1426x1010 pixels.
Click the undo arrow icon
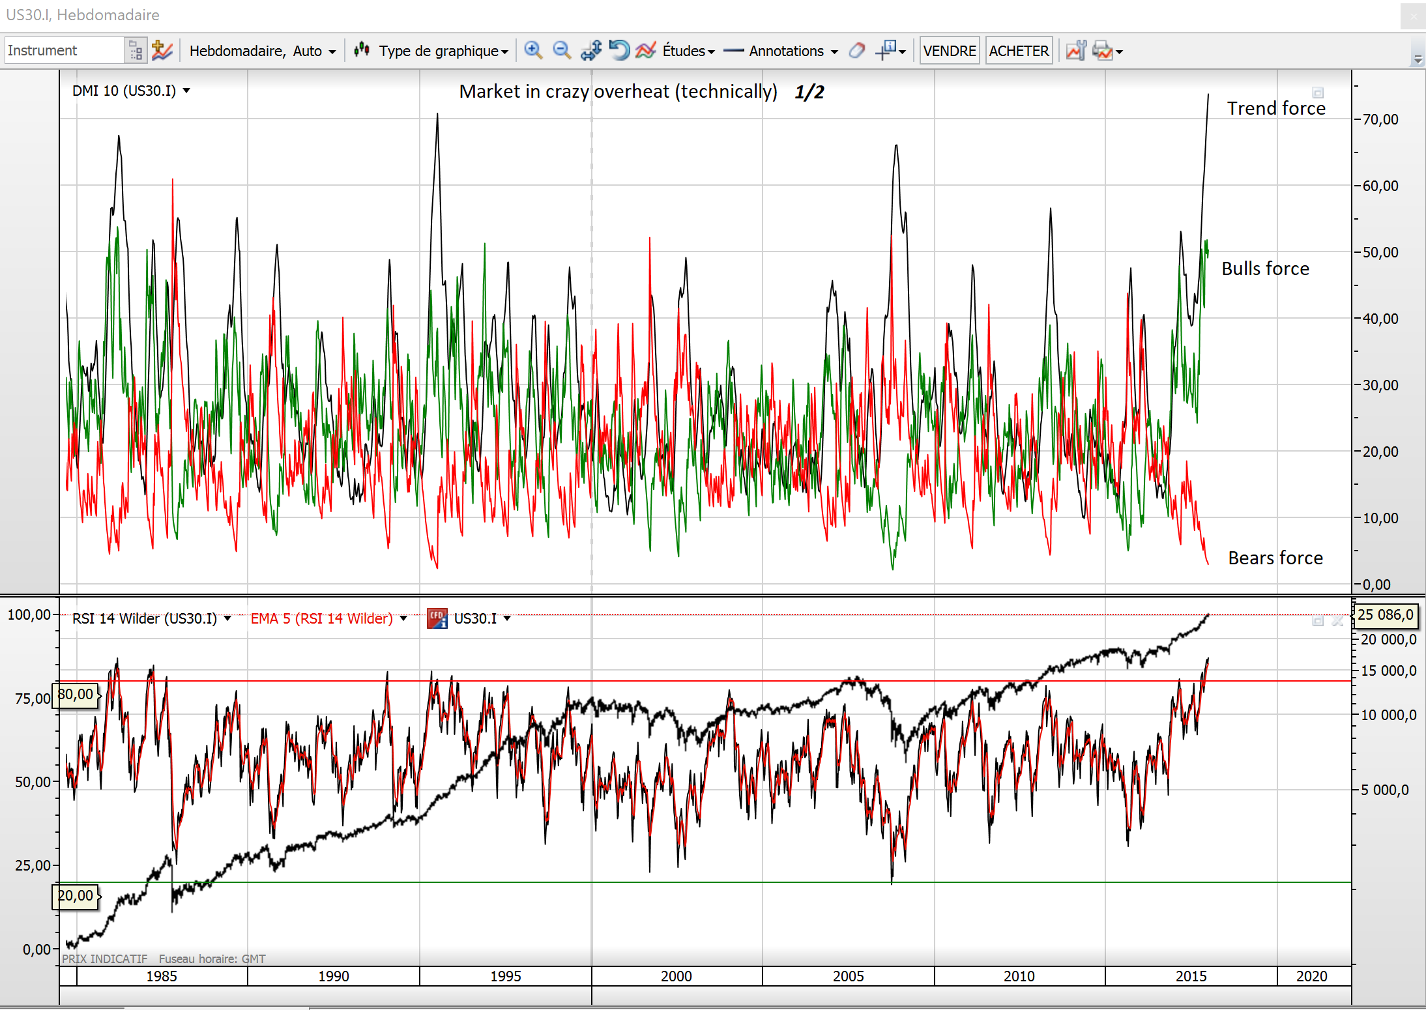point(618,50)
